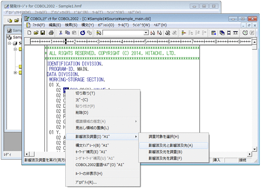
Task: Click the Save floppy disk icon
Action: pos(43,33)
